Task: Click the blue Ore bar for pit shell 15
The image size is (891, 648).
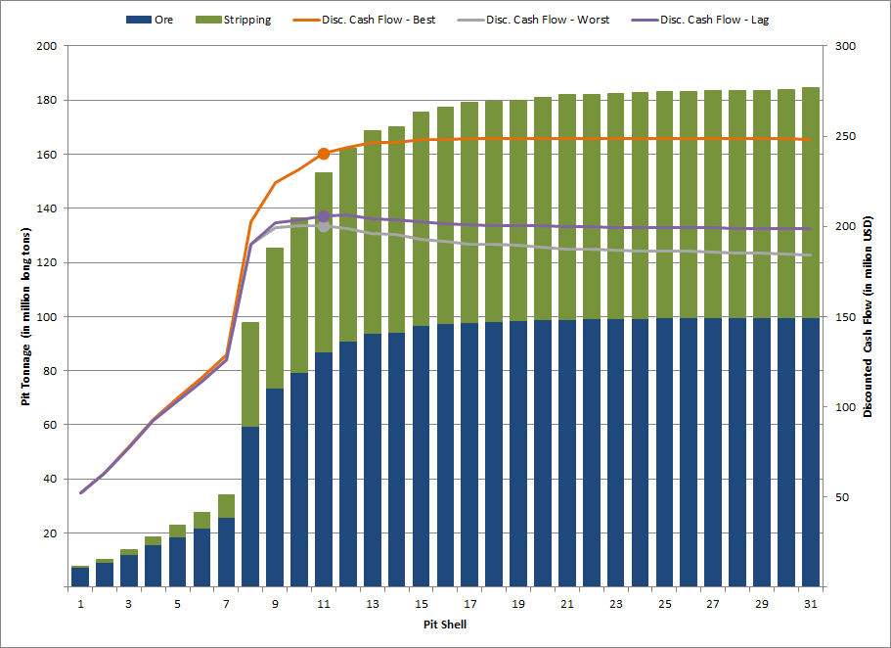Action: pos(422,456)
